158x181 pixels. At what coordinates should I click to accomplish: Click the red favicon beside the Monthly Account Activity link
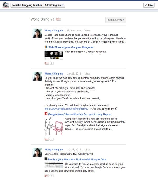(46, 114)
